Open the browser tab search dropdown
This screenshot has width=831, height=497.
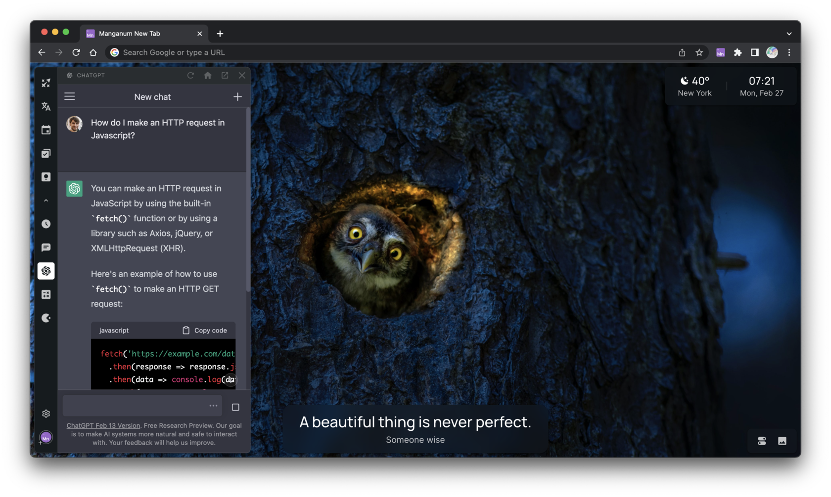[x=789, y=33]
